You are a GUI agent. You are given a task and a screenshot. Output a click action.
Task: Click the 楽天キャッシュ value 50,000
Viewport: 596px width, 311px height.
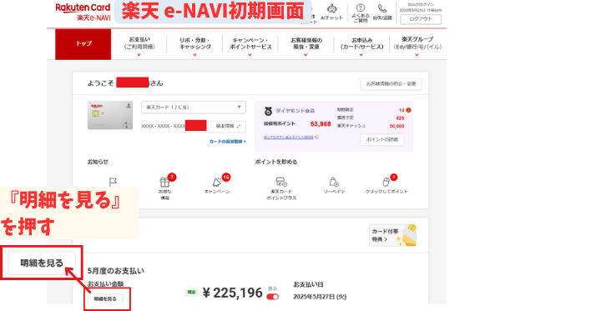click(x=396, y=126)
